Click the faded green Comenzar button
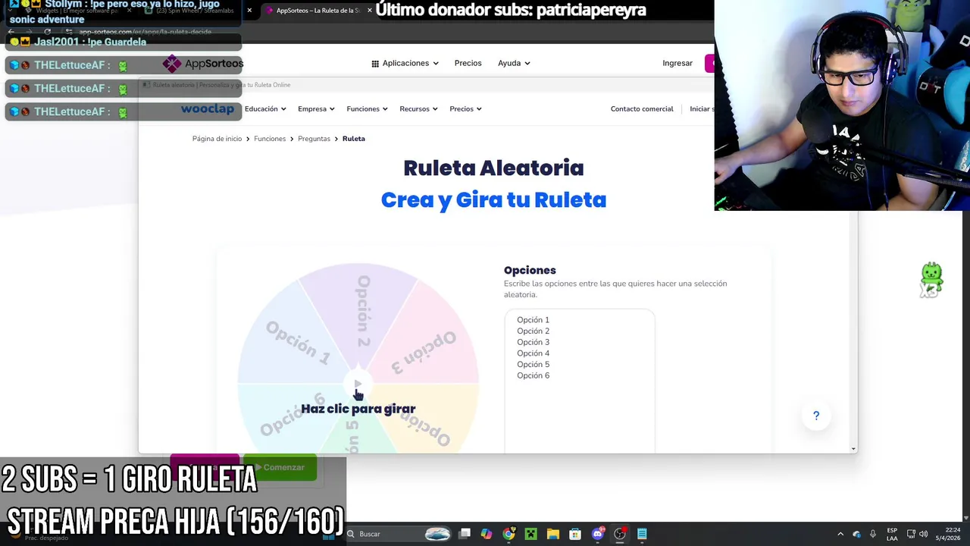 (x=280, y=468)
